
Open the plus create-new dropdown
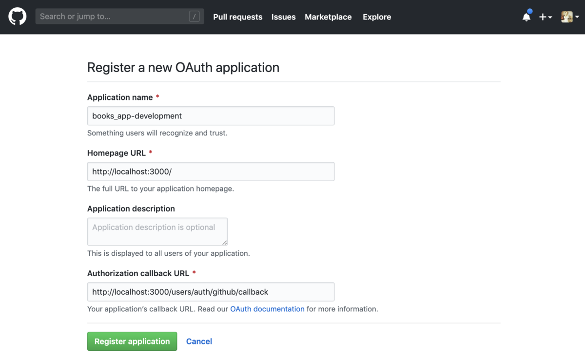[546, 17]
